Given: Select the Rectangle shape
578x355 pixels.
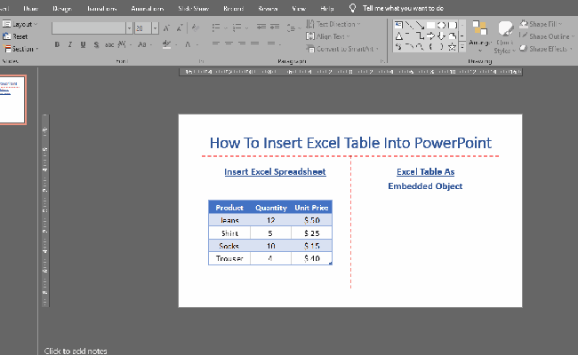Looking at the screenshot, I should click(430, 25).
